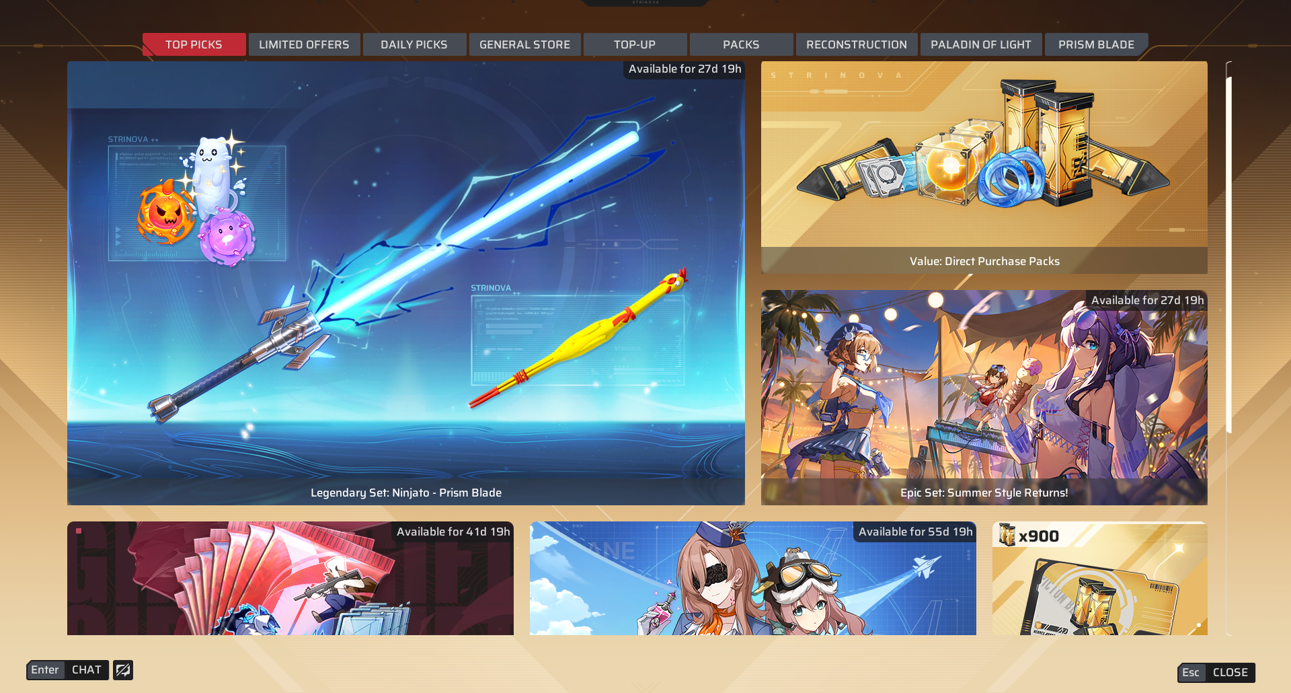Select the PRISM BLADE tab
Image resolution: width=1291 pixels, height=693 pixels.
1096,44
